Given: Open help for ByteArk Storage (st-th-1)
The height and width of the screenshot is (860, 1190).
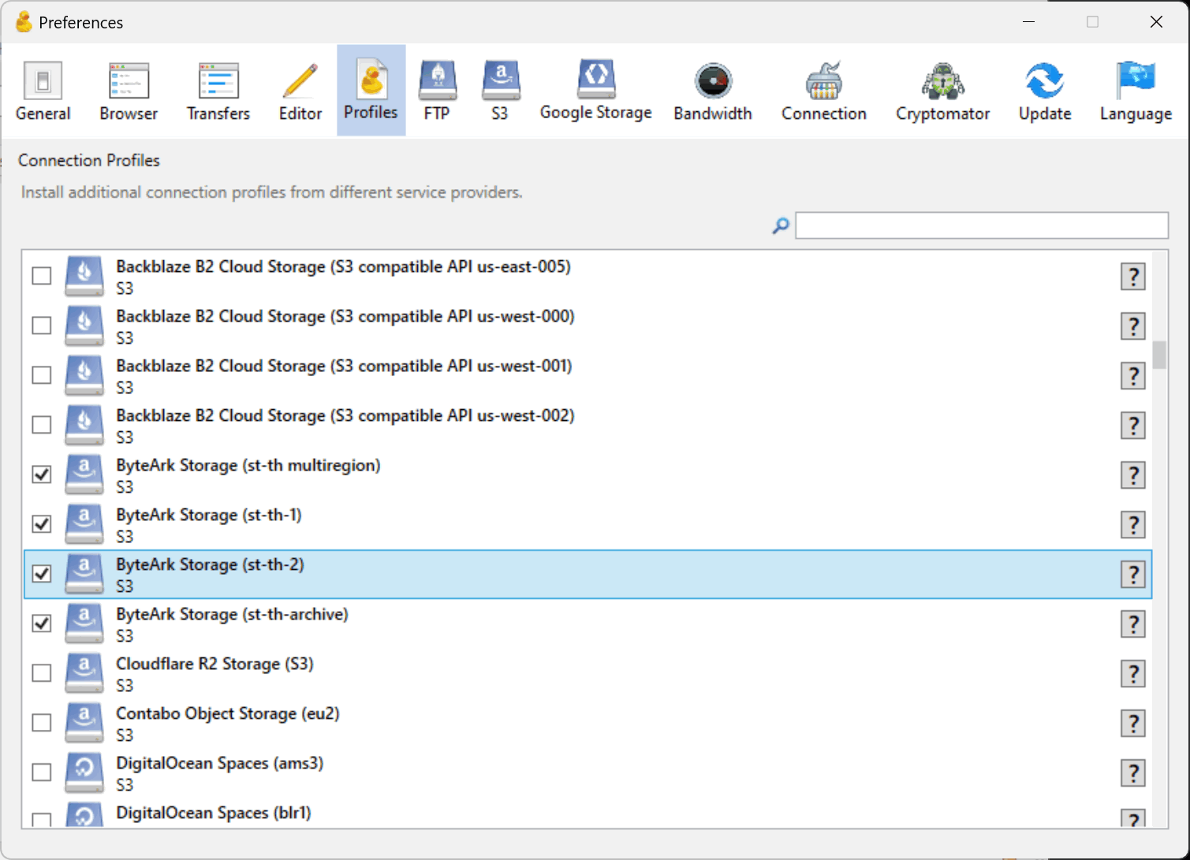Looking at the screenshot, I should [x=1133, y=525].
